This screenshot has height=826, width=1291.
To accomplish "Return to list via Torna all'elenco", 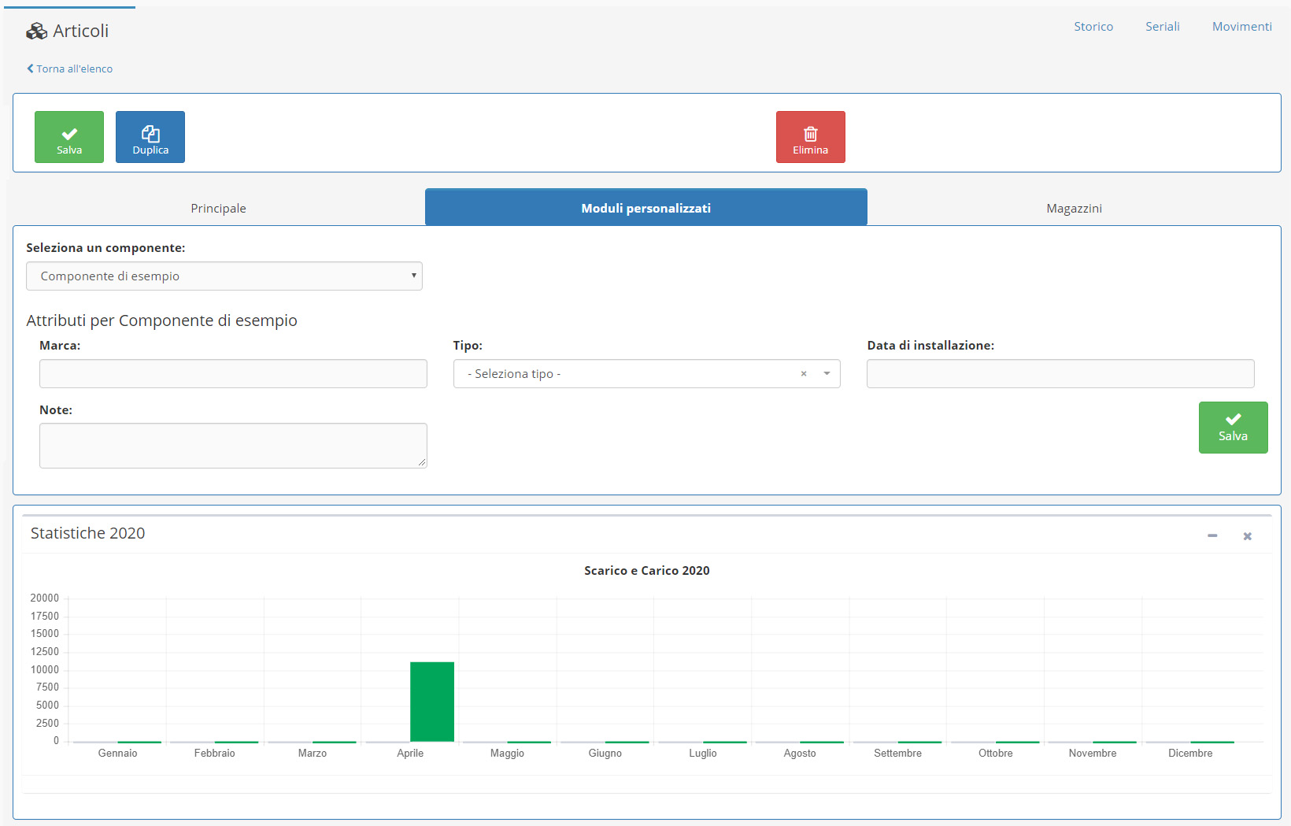I will coord(70,69).
